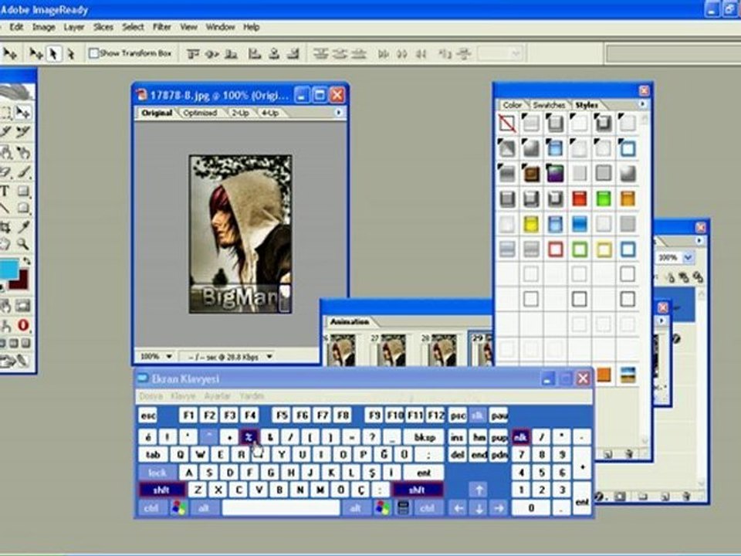Click the bksp key on-screen keyboard
The image size is (741, 556).
(424, 437)
